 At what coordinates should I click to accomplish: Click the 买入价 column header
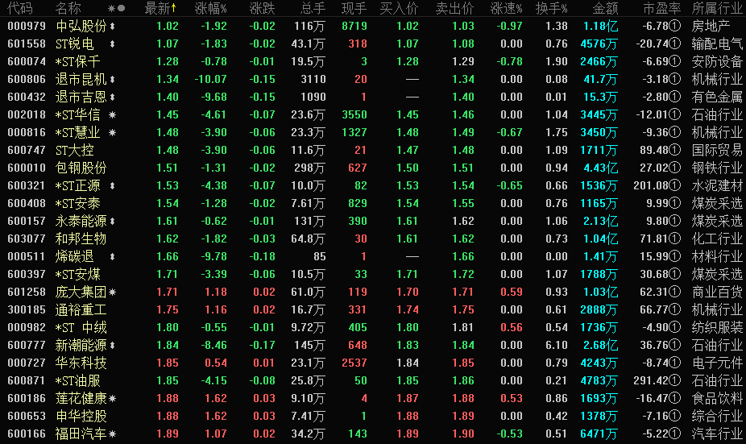coord(400,8)
